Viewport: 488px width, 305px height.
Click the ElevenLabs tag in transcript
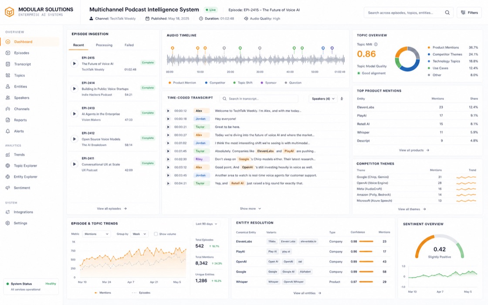click(x=265, y=151)
